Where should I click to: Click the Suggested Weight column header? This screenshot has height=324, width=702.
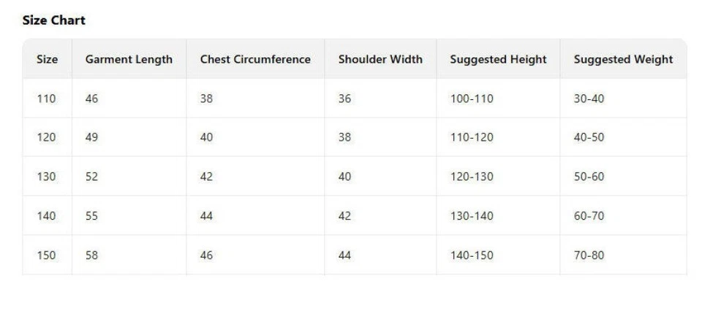click(623, 59)
